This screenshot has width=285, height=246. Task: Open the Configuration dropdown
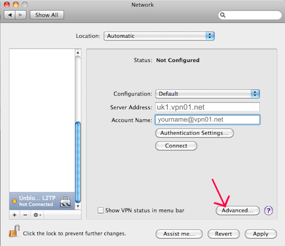coord(207,94)
